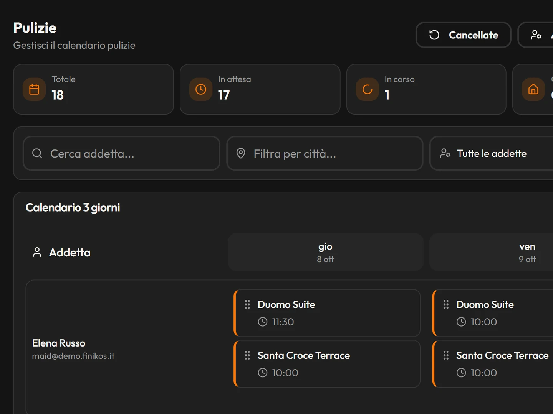Click drag handle of Santa Croce Terrace ven card
Image resolution: width=553 pixels, height=414 pixels.
click(x=446, y=355)
